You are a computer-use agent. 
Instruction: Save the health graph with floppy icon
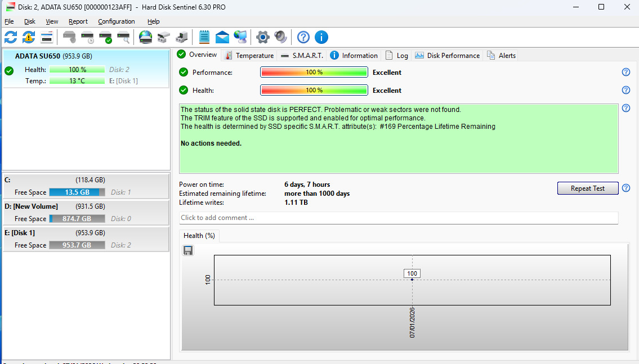click(188, 250)
